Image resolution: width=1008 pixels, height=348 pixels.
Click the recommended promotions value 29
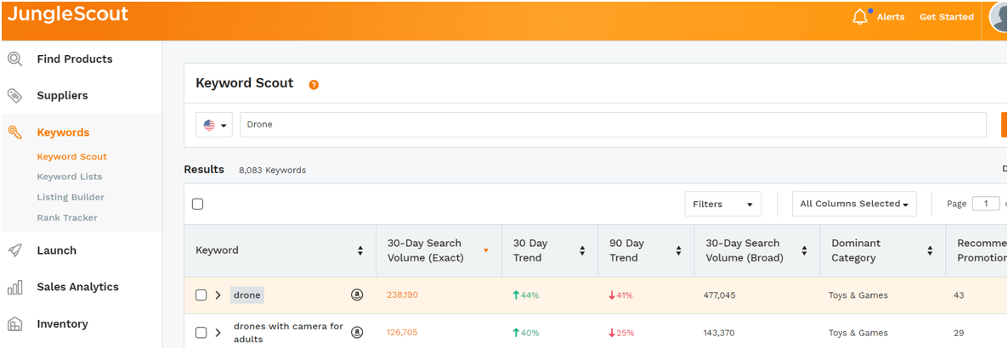coord(960,333)
